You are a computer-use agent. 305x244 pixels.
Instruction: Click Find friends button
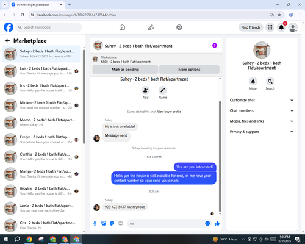(x=251, y=27)
